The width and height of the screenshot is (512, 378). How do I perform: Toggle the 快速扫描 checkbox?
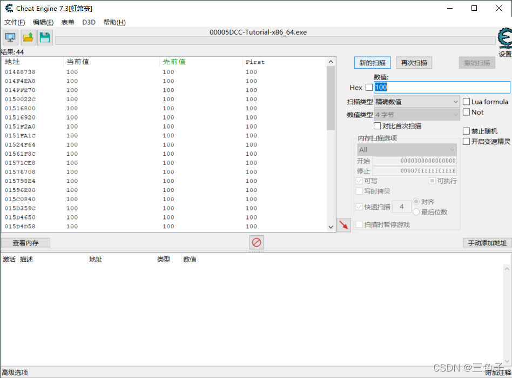pos(359,207)
